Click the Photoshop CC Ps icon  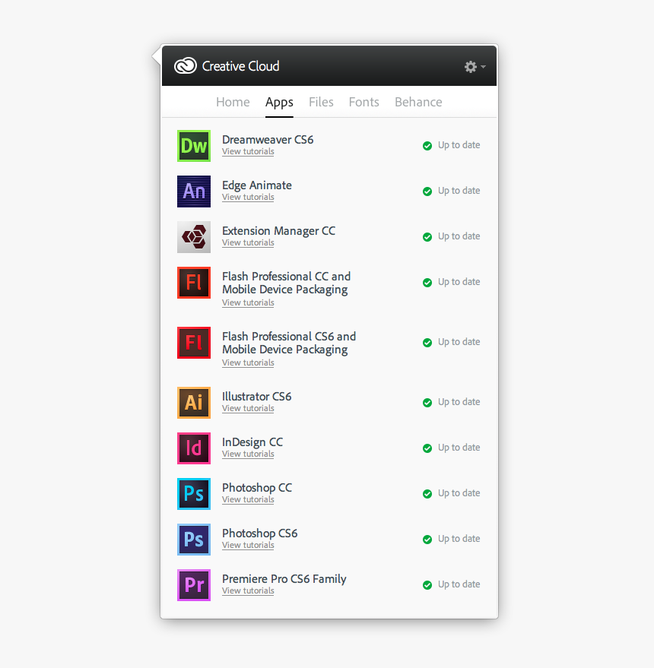pos(194,494)
